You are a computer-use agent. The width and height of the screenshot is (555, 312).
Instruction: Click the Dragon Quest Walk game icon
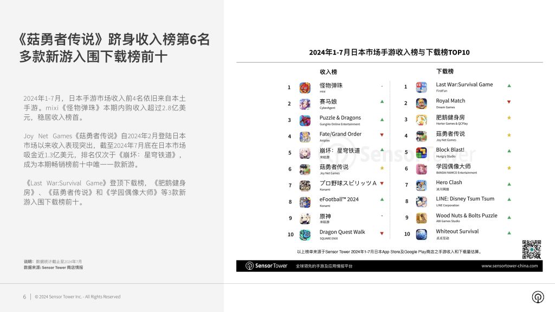coord(305,235)
